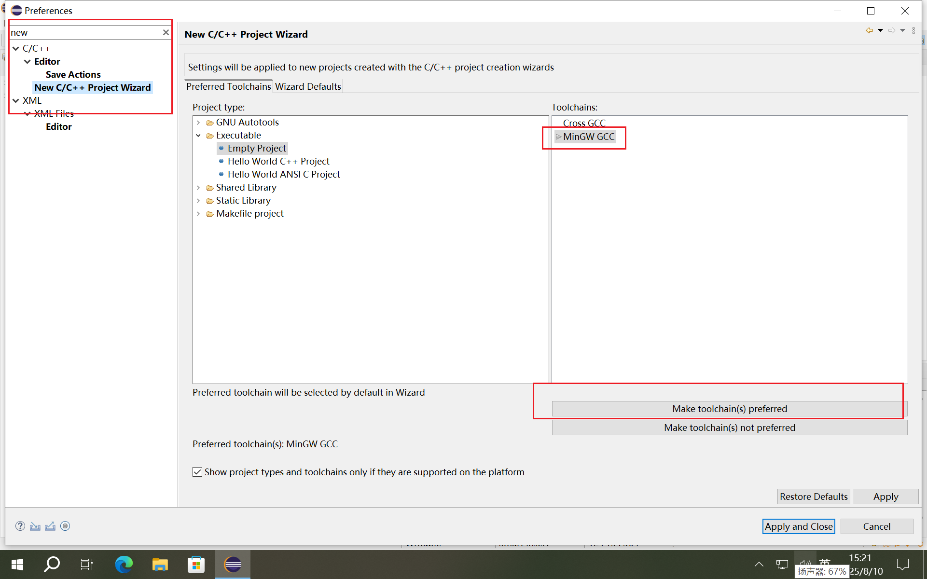Open the Windows notification center

(903, 565)
